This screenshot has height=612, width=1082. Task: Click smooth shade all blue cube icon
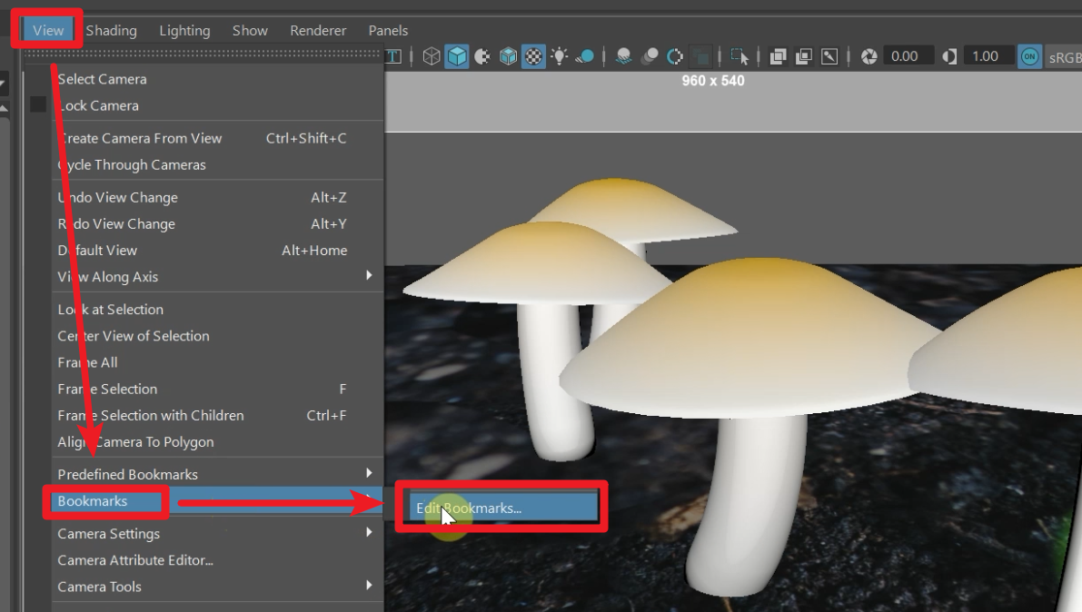[x=457, y=56]
